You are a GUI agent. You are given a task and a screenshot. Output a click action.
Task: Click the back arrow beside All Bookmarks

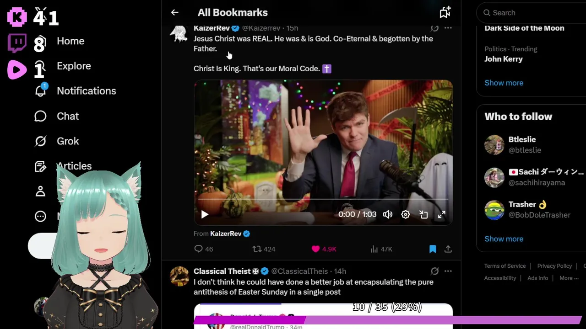pos(174,13)
